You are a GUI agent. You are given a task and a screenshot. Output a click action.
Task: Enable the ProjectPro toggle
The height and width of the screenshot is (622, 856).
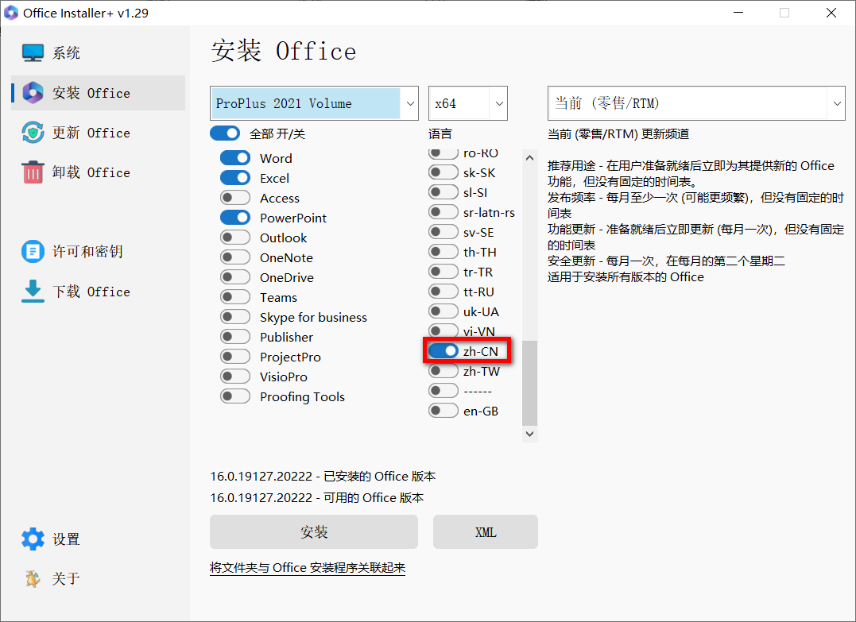[x=235, y=357]
